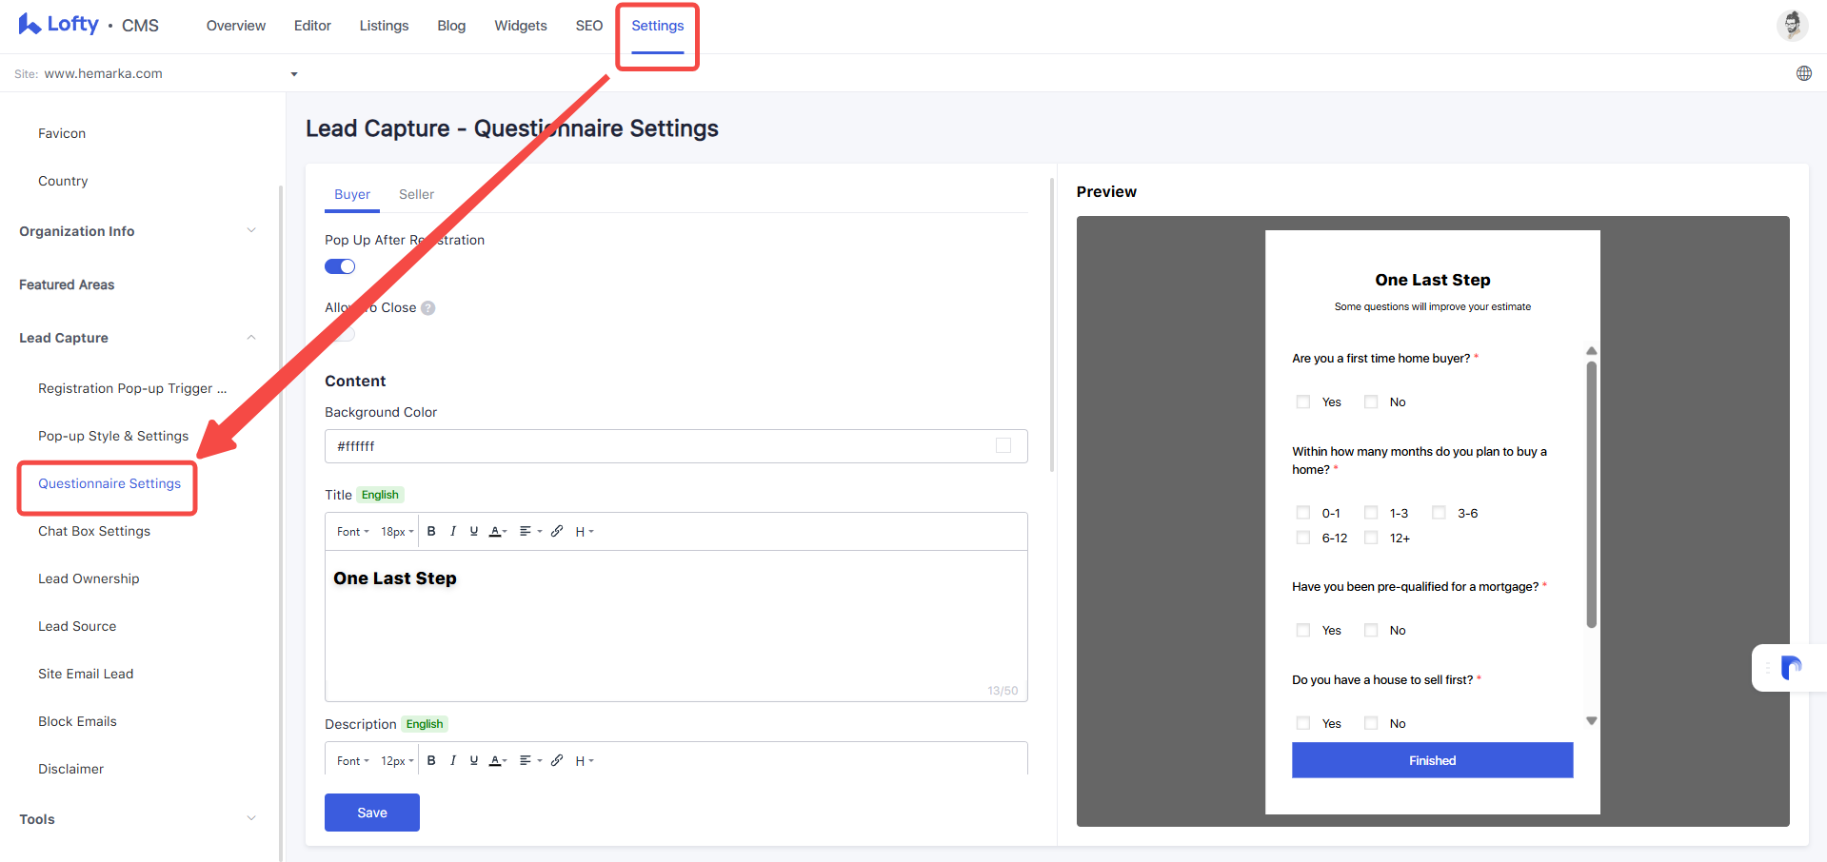Toggle underline in Title editor toolbar

[x=473, y=531]
